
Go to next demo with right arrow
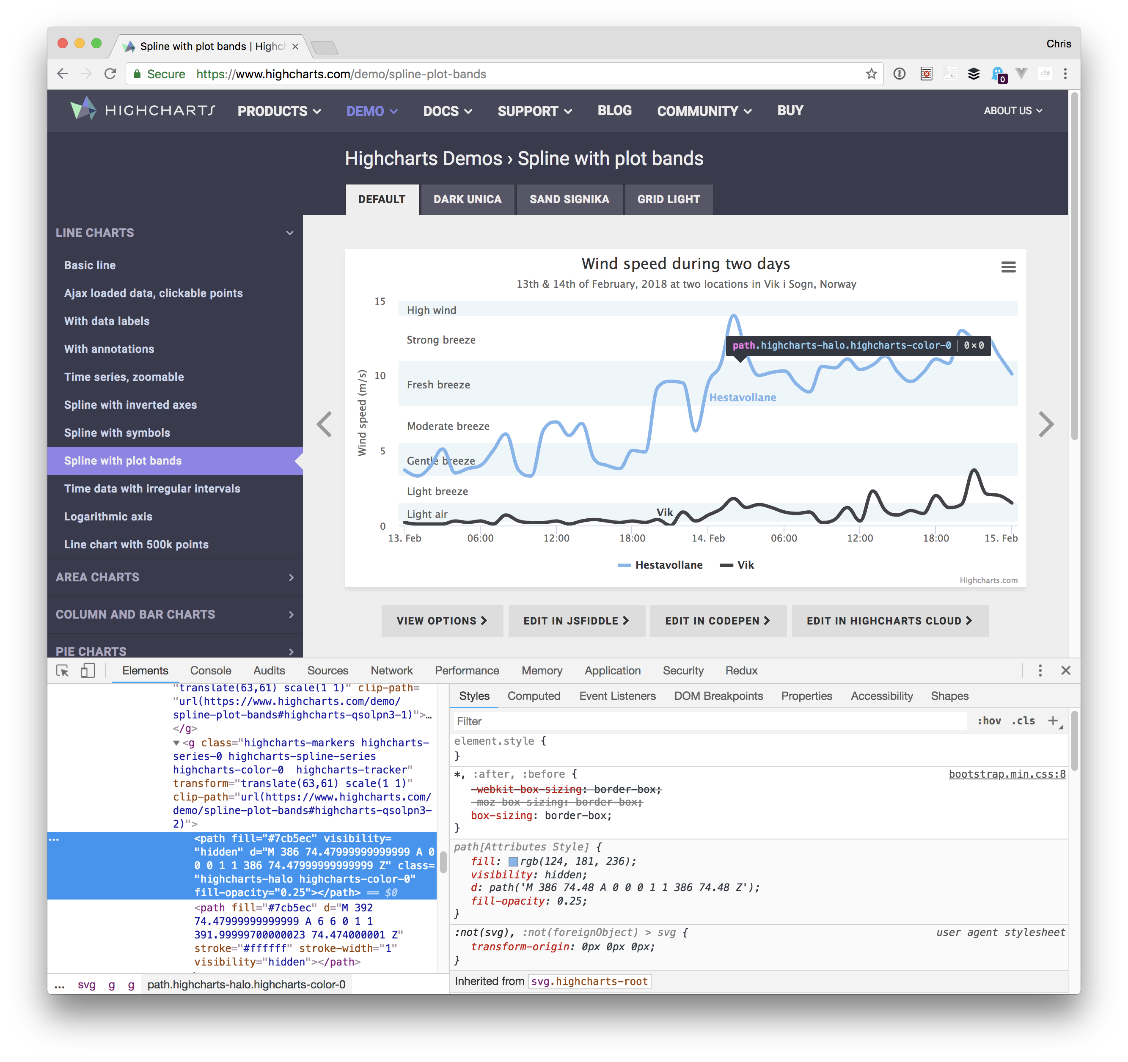click(1046, 424)
